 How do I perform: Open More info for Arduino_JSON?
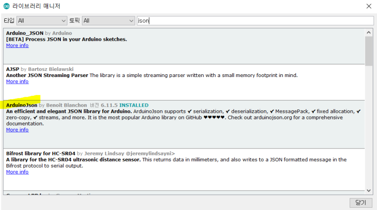(x=17, y=46)
